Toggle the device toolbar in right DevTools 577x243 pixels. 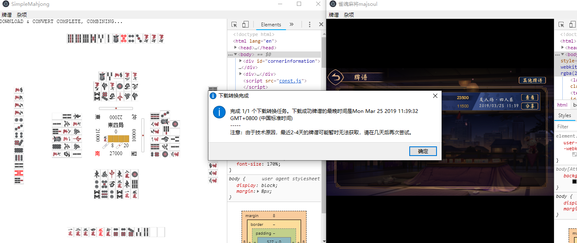[572, 24]
